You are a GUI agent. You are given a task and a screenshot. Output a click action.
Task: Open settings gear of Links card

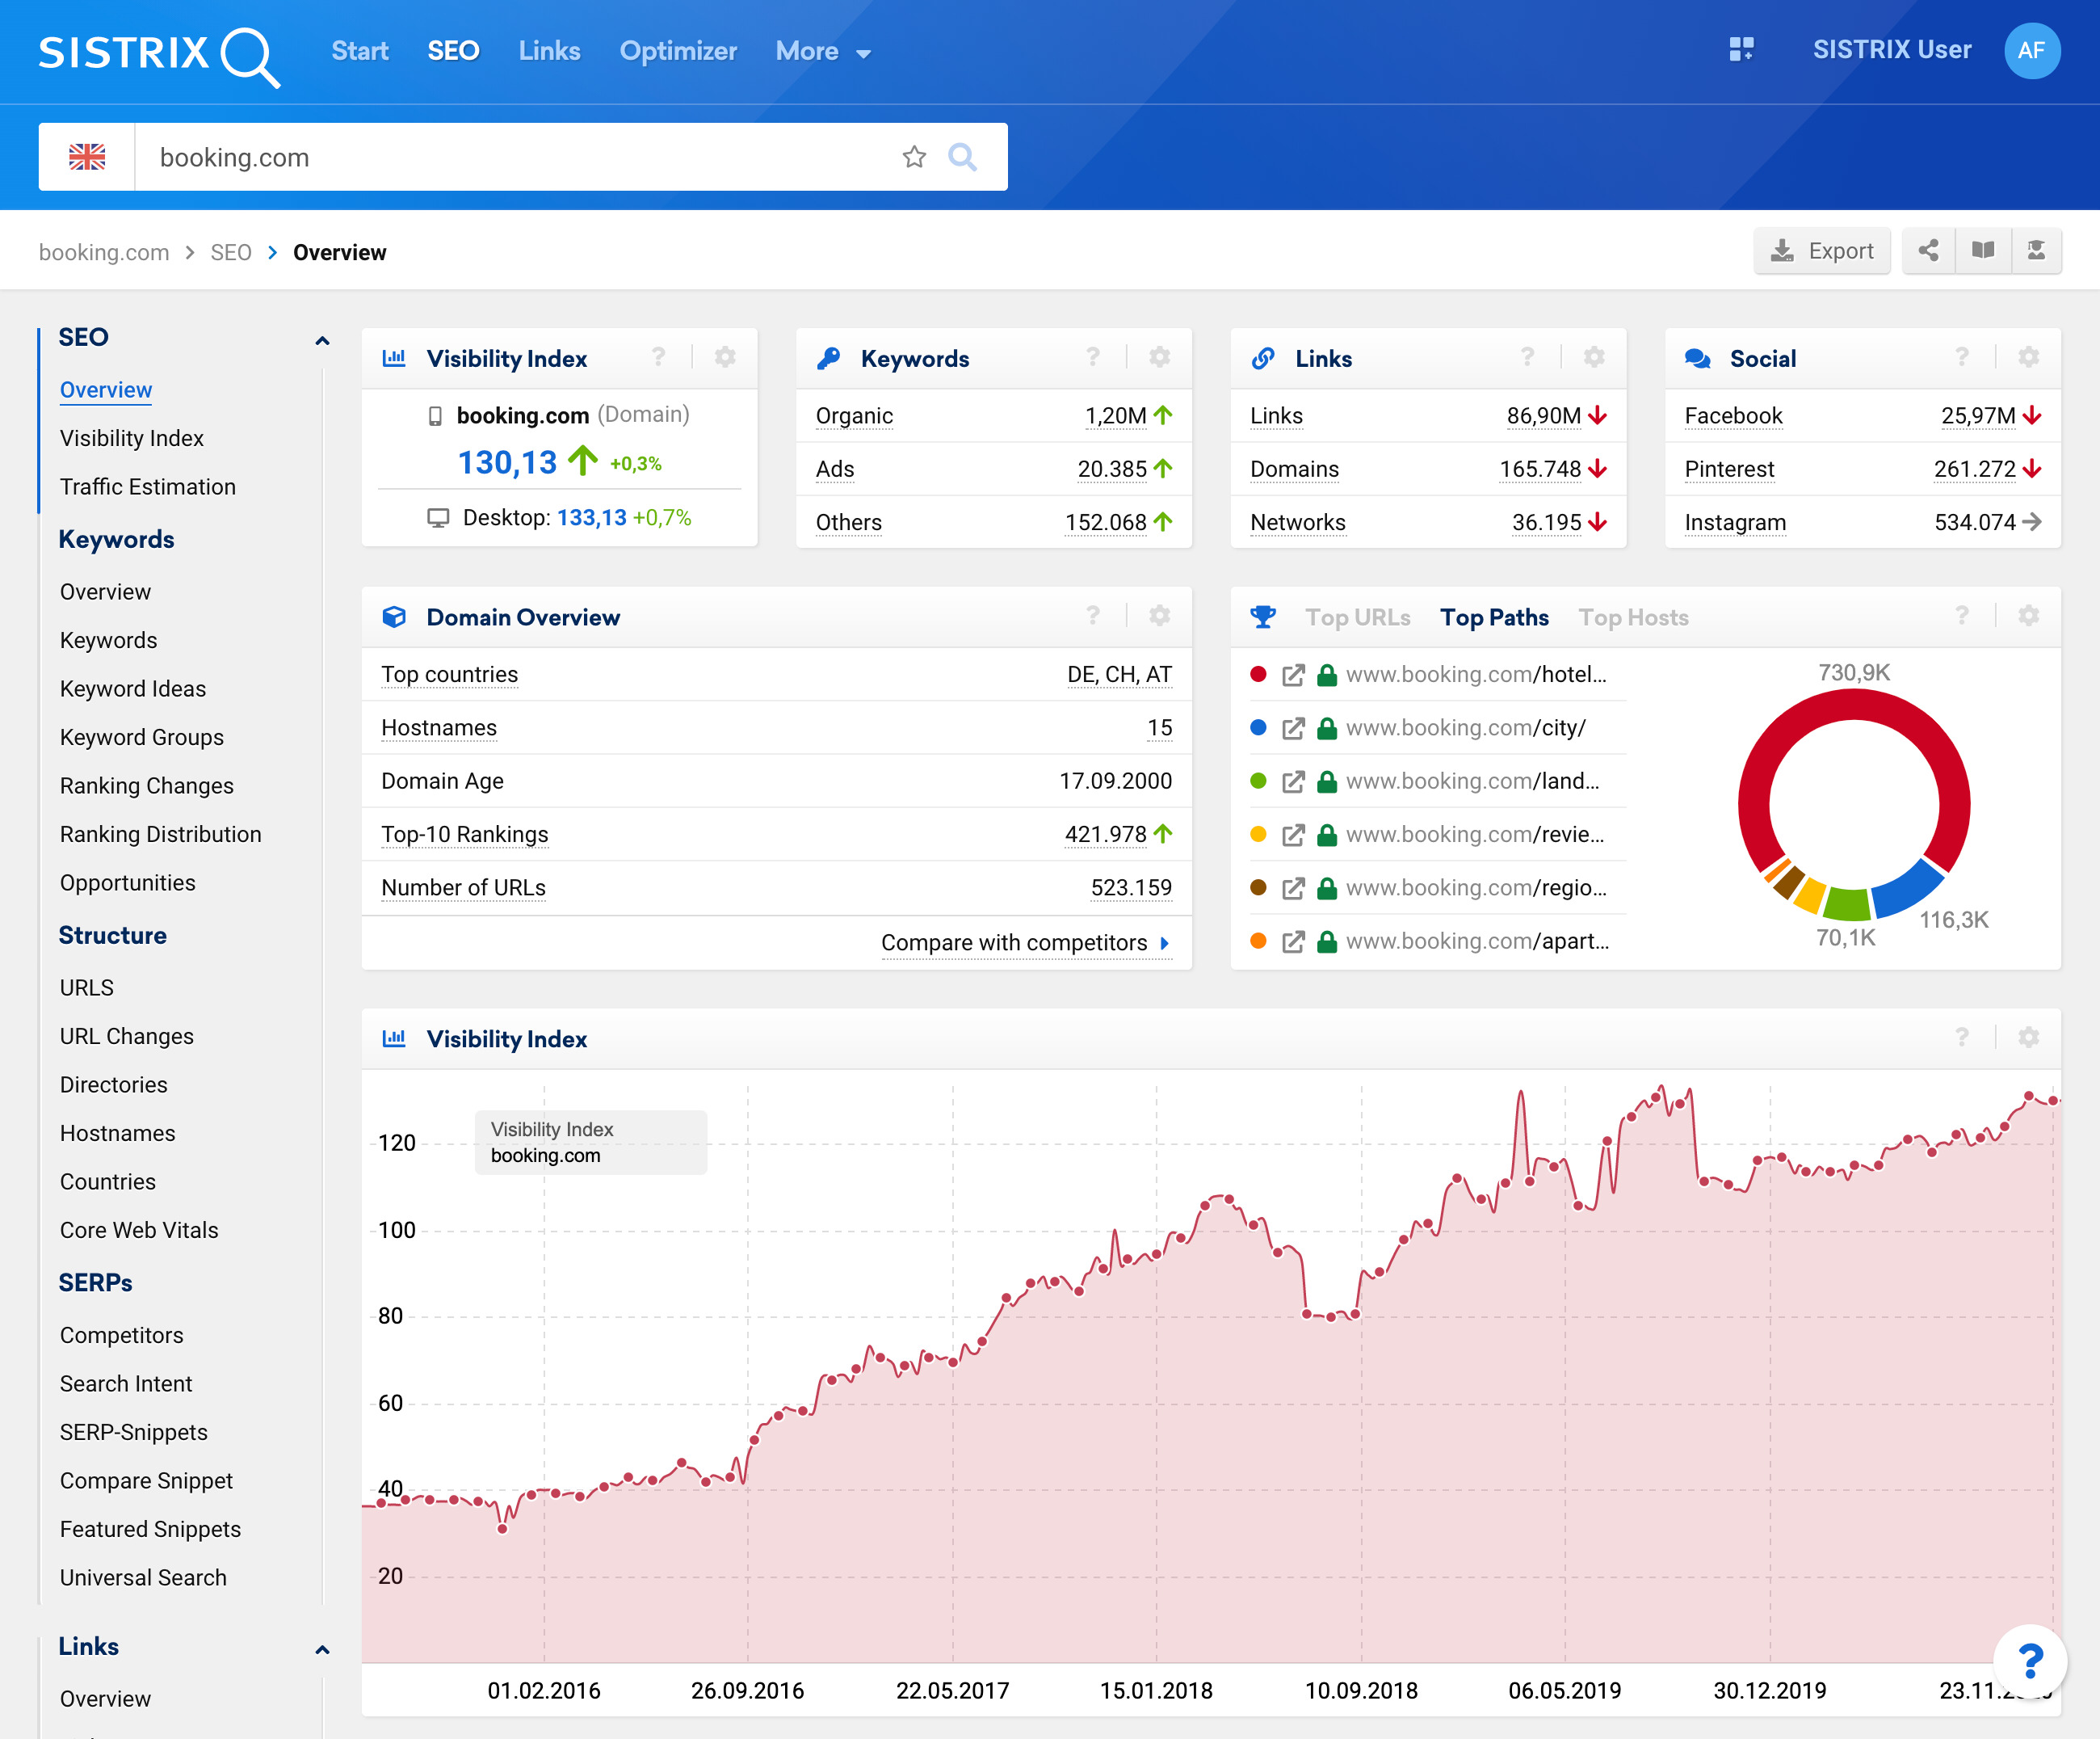1594,357
